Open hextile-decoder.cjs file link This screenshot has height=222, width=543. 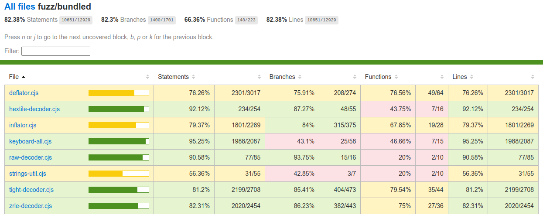pos(34,109)
